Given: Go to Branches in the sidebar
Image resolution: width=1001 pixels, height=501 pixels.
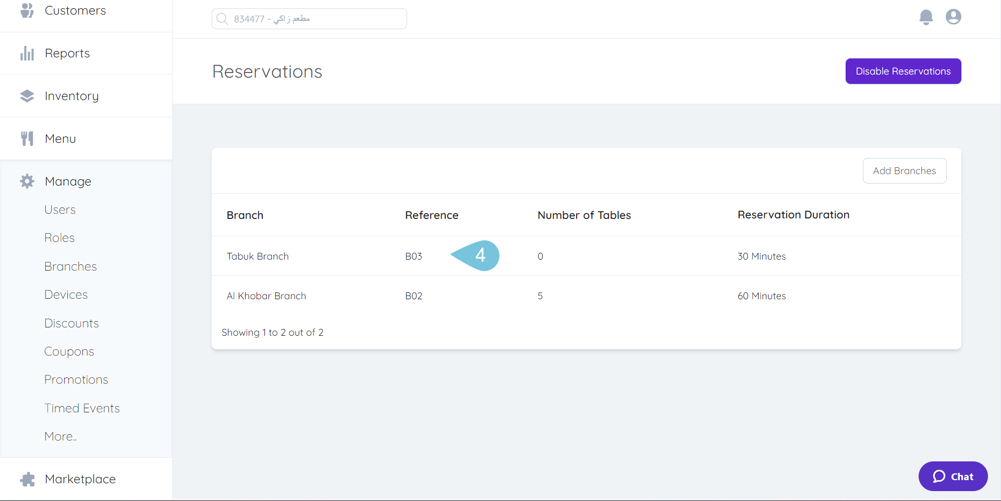Looking at the screenshot, I should point(70,266).
